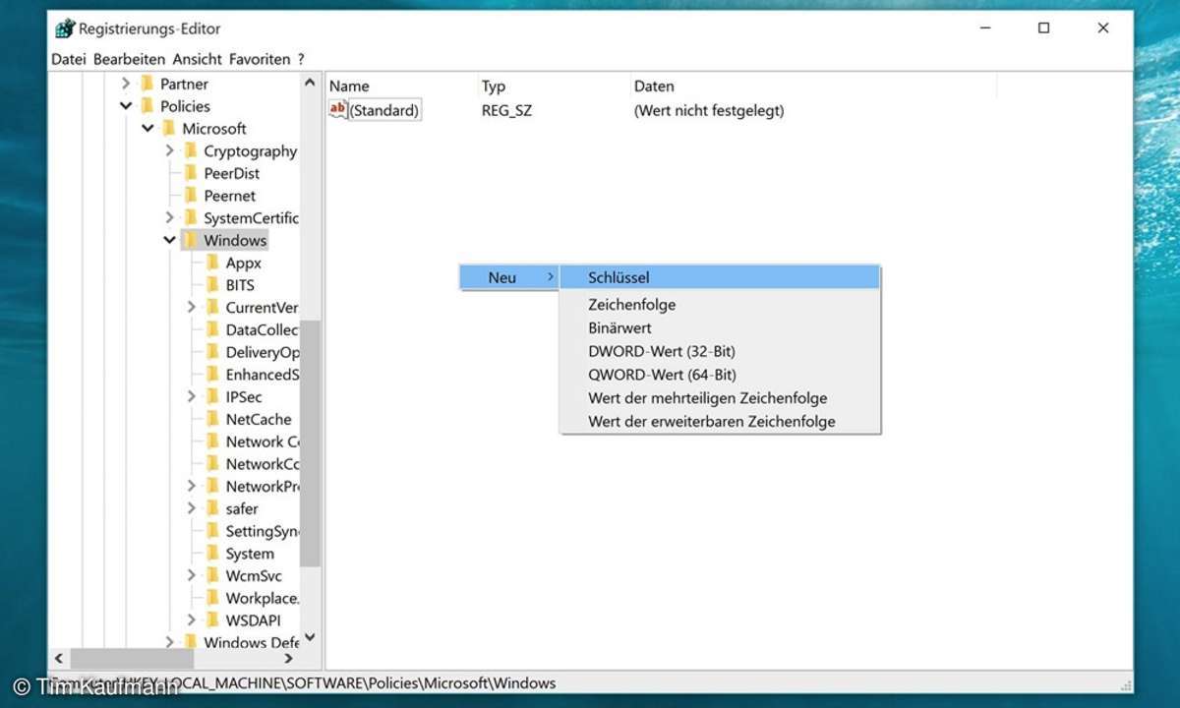The height and width of the screenshot is (708, 1180).
Task: Choose Wert der erweiterbaren Zeichenfolge
Action: (720, 422)
